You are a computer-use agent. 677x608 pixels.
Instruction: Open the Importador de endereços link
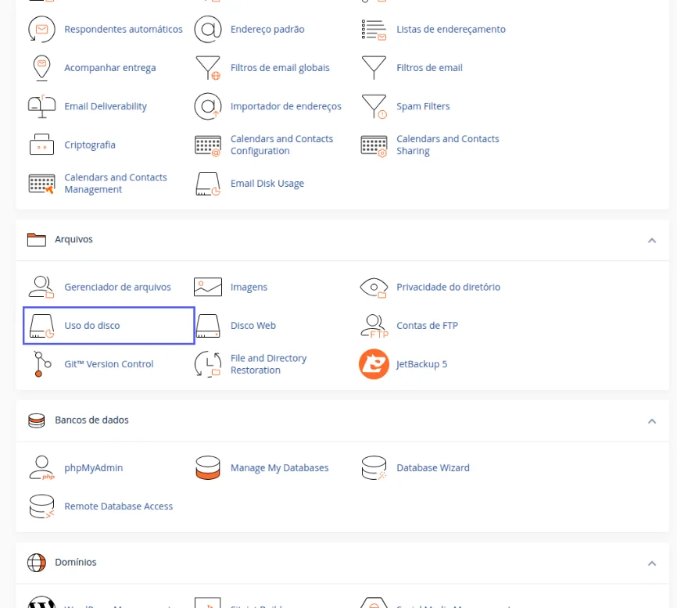click(286, 106)
